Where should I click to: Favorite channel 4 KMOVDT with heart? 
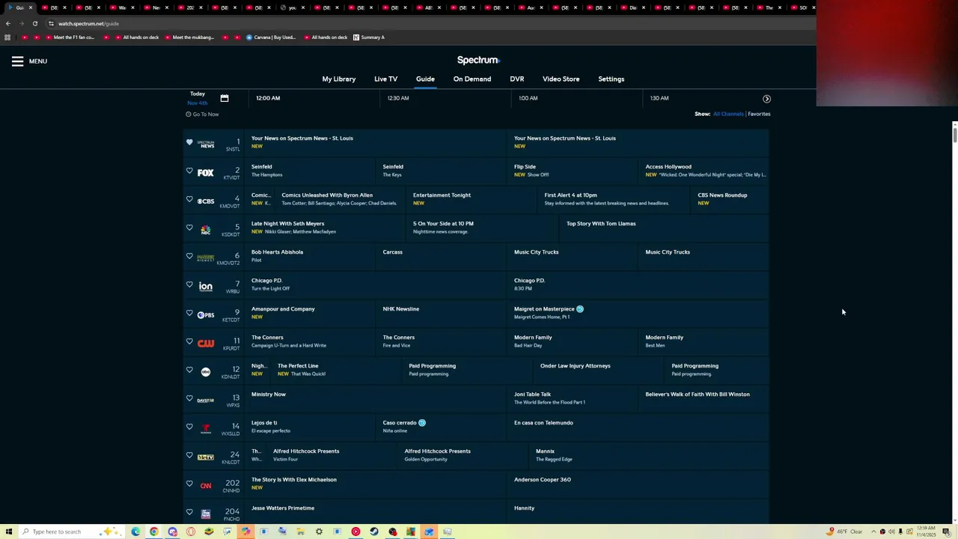189,199
